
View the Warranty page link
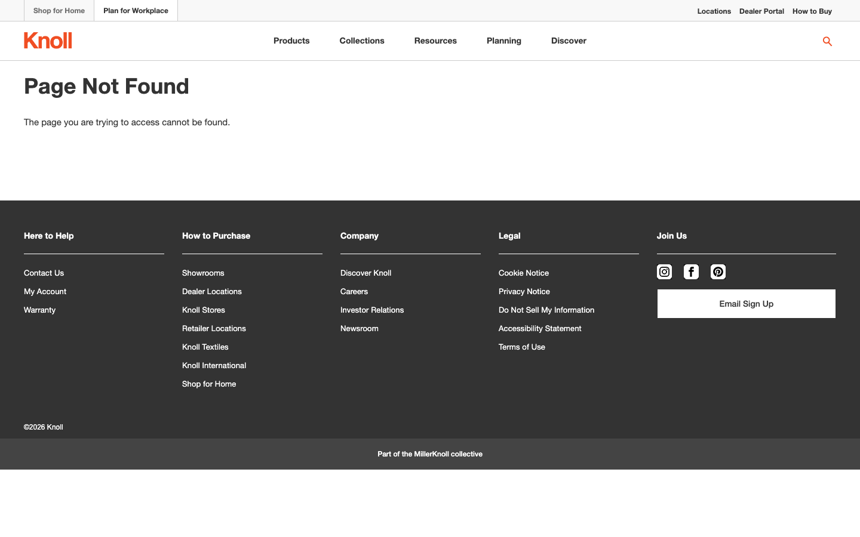coord(39,310)
